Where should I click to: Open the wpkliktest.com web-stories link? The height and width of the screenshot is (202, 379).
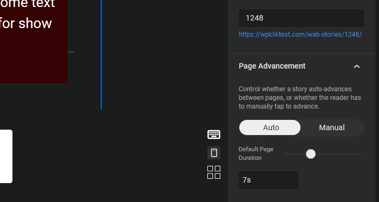[300, 35]
